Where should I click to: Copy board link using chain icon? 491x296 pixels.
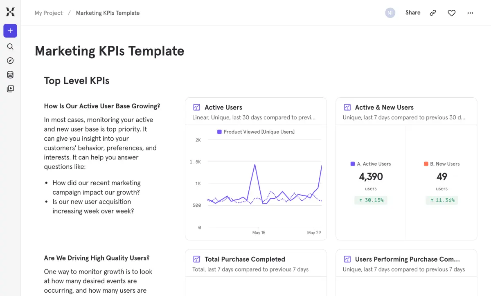(433, 13)
